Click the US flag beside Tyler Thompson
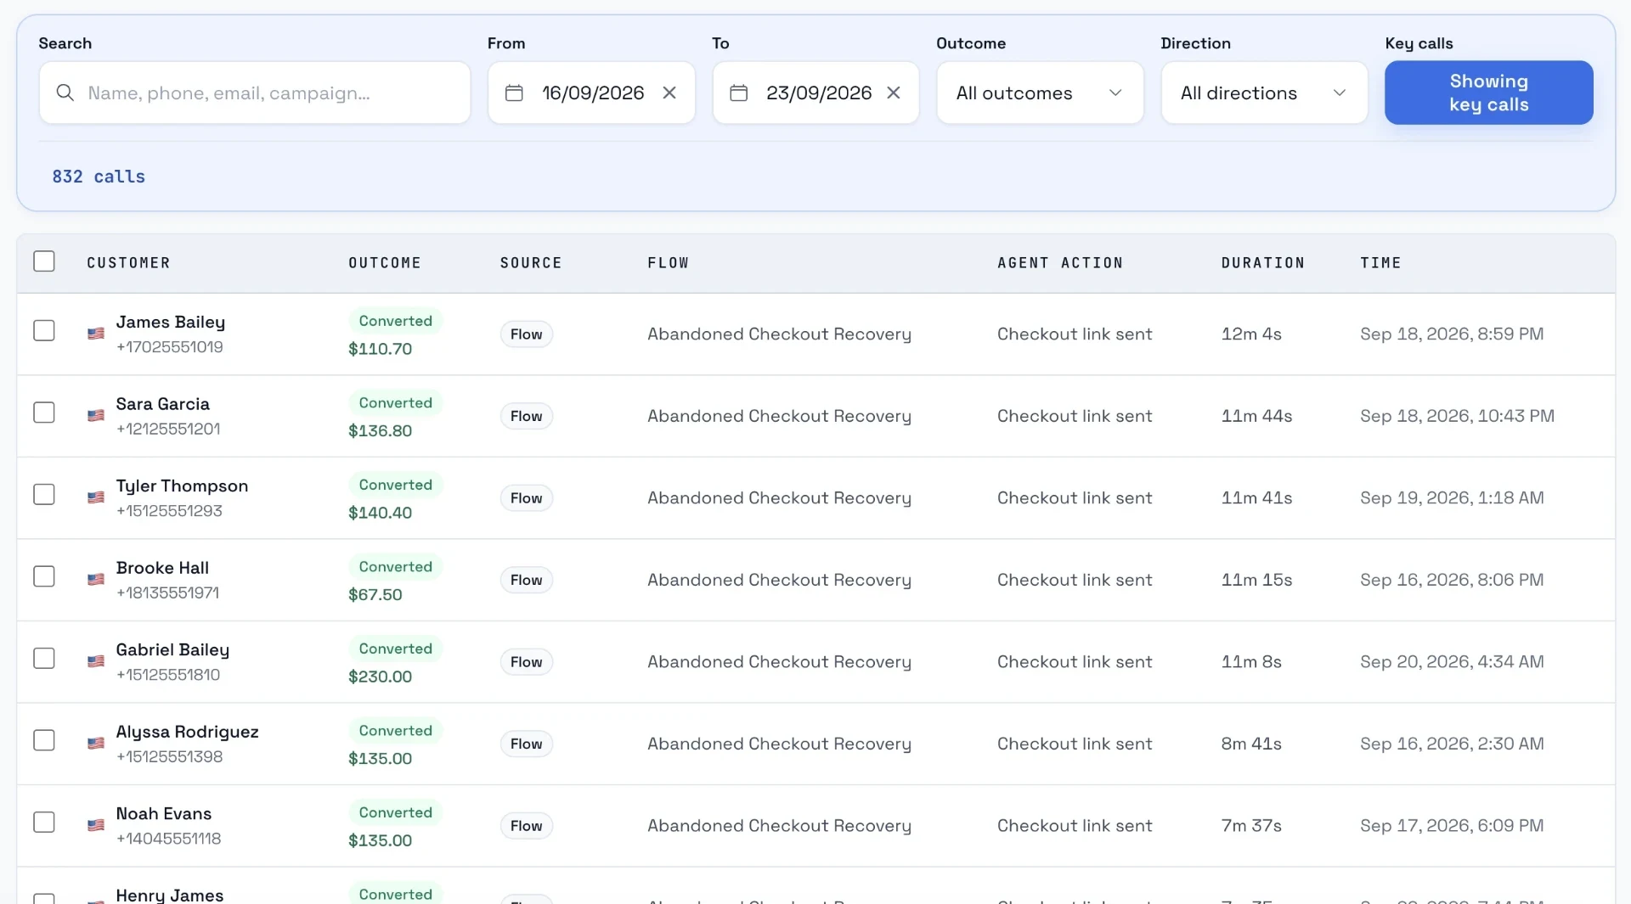This screenshot has height=904, width=1631. tap(96, 497)
